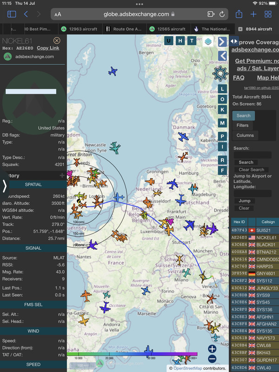Click the Safari address bar URL
Viewport: 279px width, 372px height.
pos(136,14)
